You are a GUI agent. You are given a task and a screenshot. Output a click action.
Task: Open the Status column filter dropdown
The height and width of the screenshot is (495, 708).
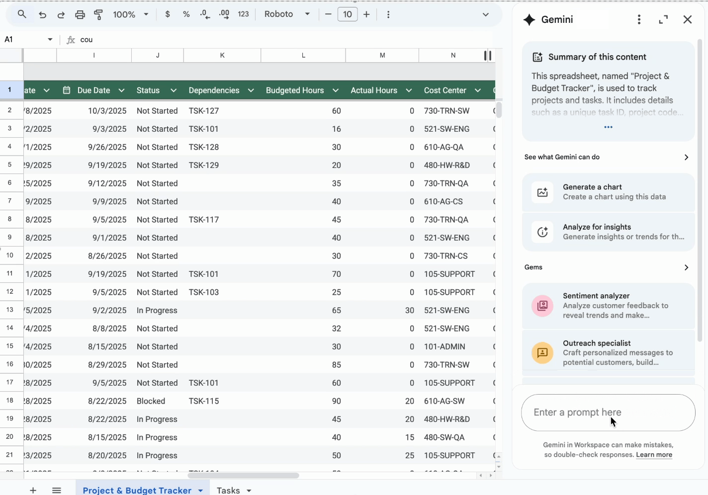pos(174,90)
